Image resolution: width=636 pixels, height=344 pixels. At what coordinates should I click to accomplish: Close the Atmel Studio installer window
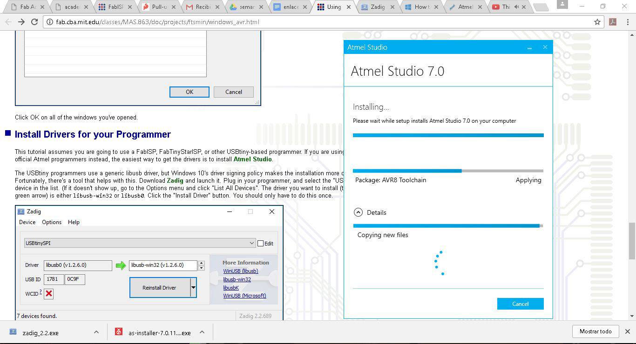point(545,47)
